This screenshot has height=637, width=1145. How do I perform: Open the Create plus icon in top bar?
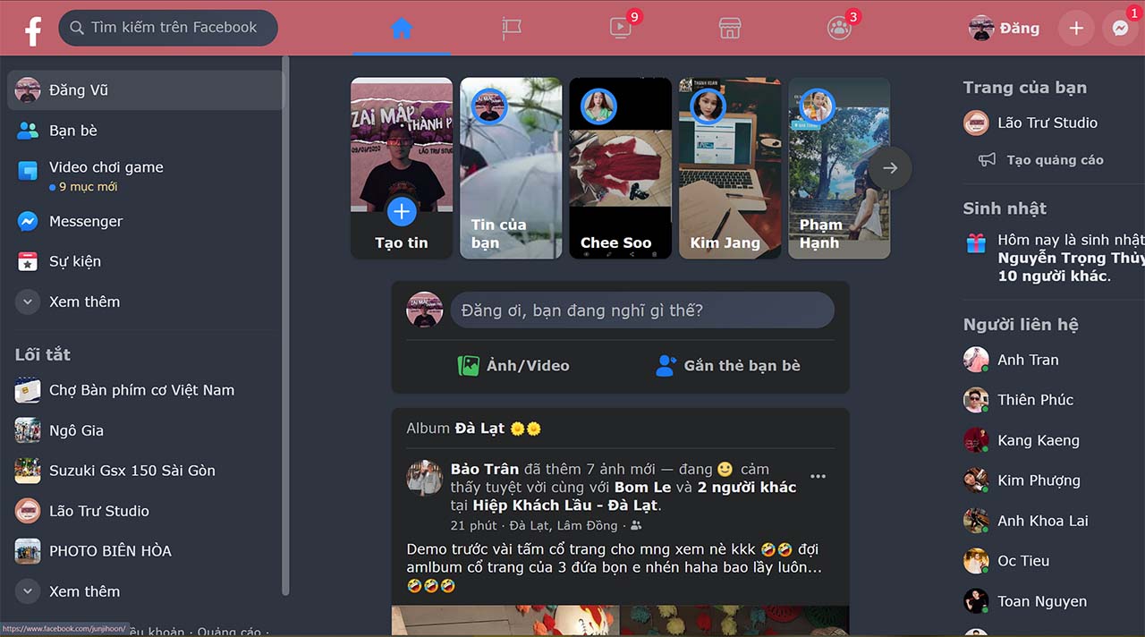pyautogui.click(x=1076, y=28)
